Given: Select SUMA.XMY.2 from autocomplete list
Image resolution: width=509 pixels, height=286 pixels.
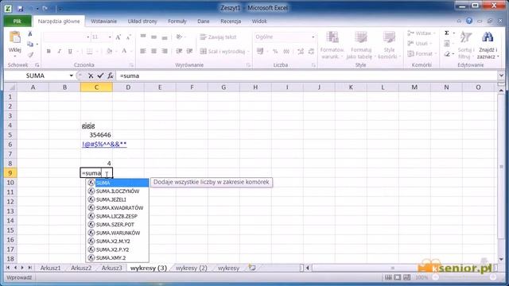Looking at the screenshot, I should point(118,257).
